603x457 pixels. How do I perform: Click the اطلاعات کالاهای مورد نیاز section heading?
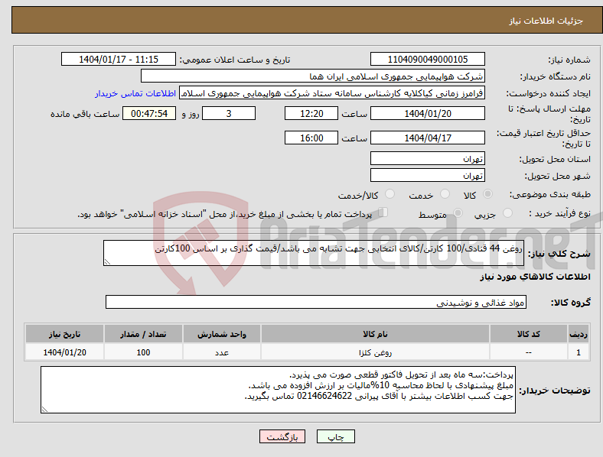535,277
